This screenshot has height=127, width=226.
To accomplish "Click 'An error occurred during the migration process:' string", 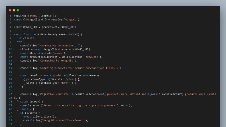I will pyautogui.click(x=80, y=105).
